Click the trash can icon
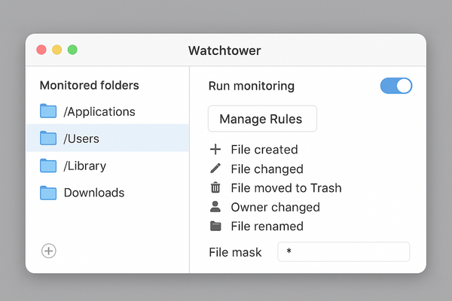Image resolution: width=452 pixels, height=301 pixels. click(215, 188)
